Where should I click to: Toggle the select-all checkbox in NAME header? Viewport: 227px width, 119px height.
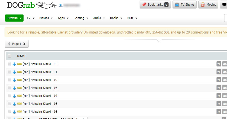9,56
